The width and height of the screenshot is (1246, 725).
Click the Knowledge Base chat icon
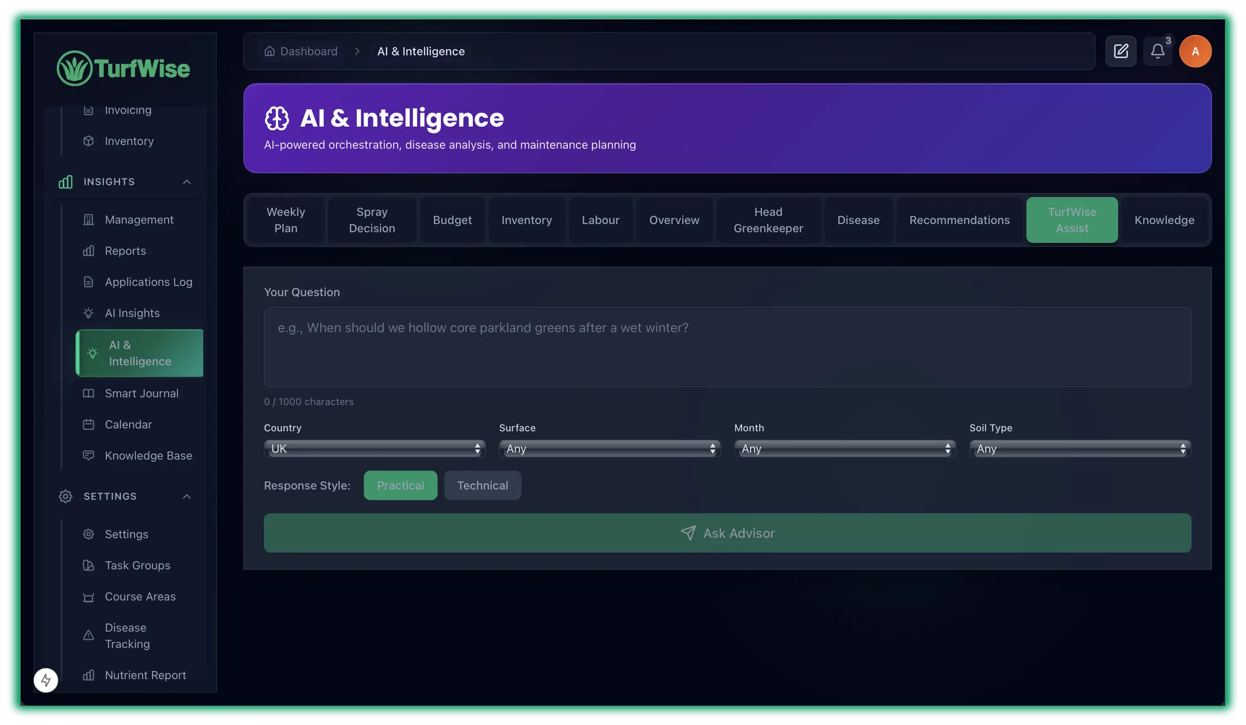click(89, 455)
